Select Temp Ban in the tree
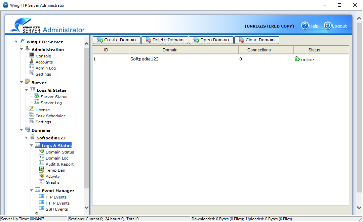 click(55, 170)
